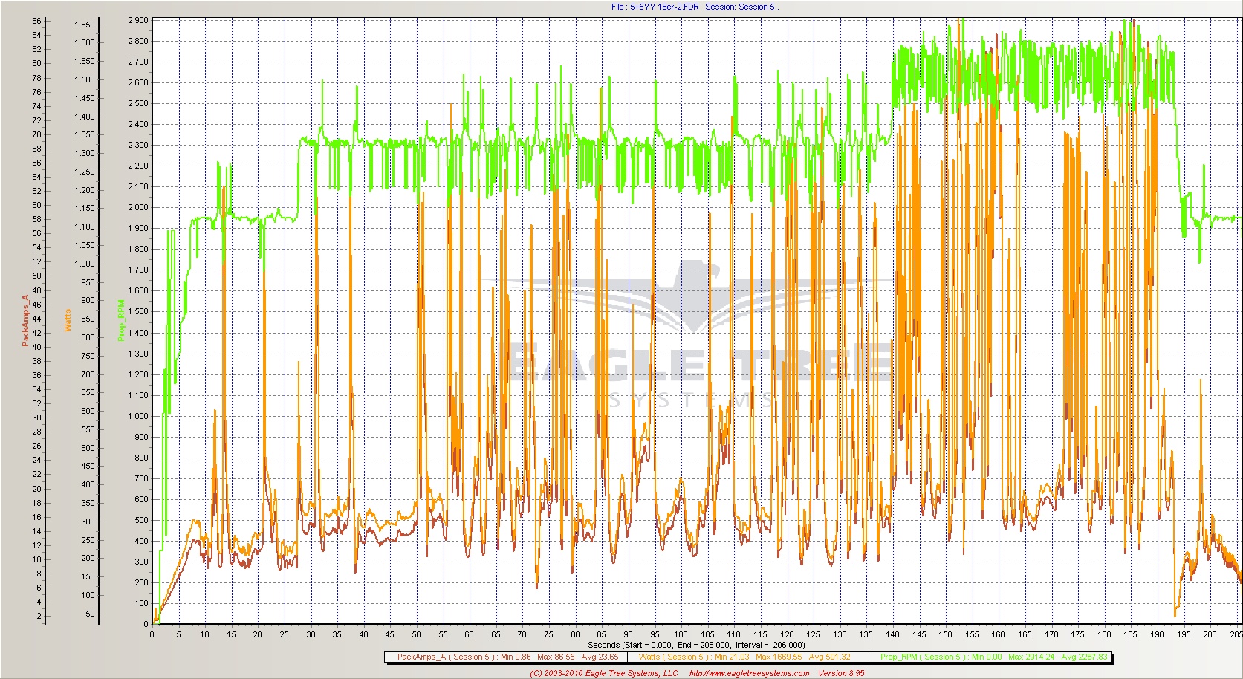Click the Seconds axis caption text

tap(696, 645)
